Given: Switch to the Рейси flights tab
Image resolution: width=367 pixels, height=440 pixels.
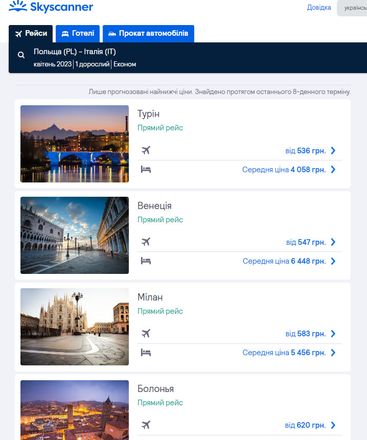Looking at the screenshot, I should [31, 34].
